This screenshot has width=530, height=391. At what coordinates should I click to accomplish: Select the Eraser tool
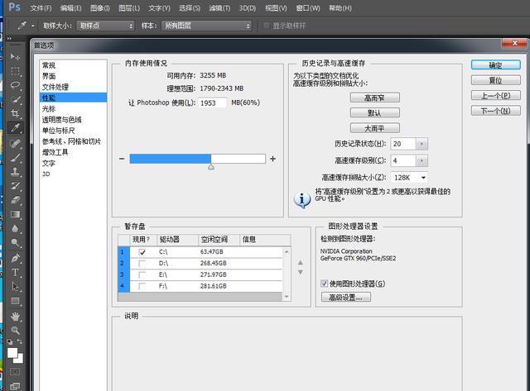[x=15, y=200]
